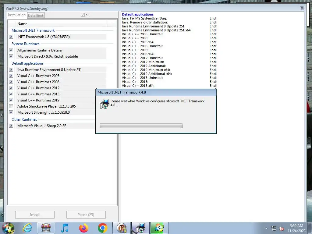
Task: Toggle Visual C++ Runtimes 2013 checkbox
Action: (11, 94)
